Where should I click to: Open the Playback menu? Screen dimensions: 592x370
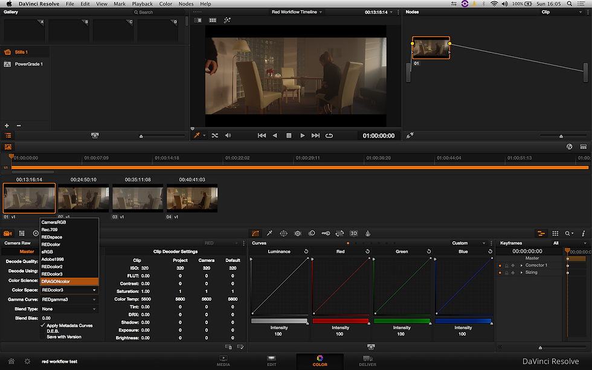(x=142, y=4)
